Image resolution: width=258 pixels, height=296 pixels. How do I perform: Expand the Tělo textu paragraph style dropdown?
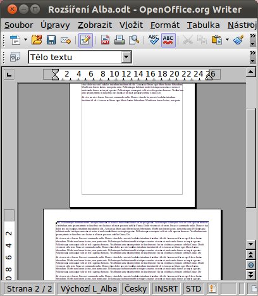pos(126,57)
